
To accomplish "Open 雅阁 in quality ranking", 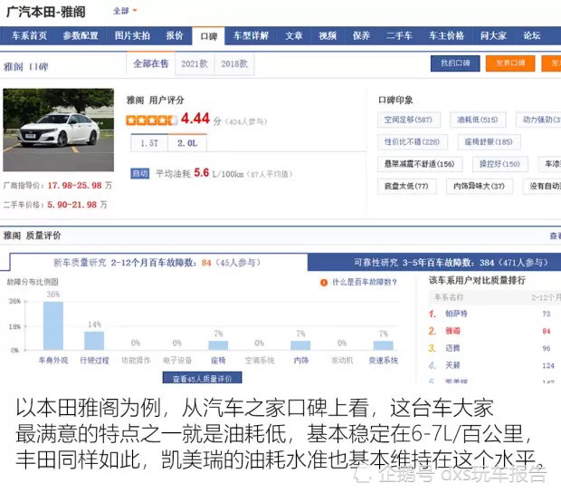I will [452, 331].
